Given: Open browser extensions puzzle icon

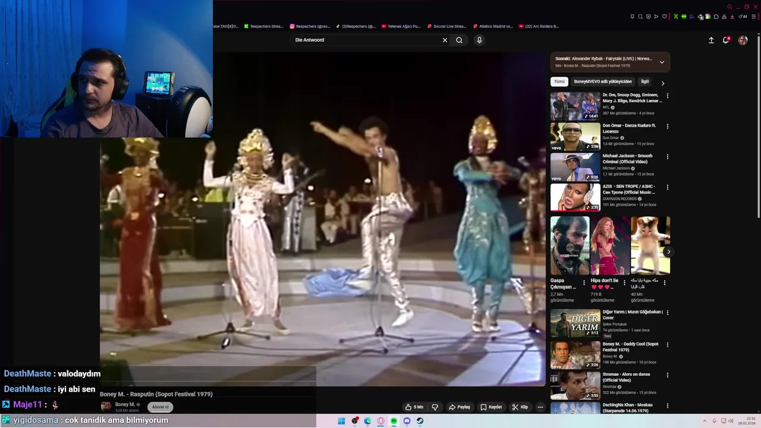Looking at the screenshot, I should (x=716, y=17).
